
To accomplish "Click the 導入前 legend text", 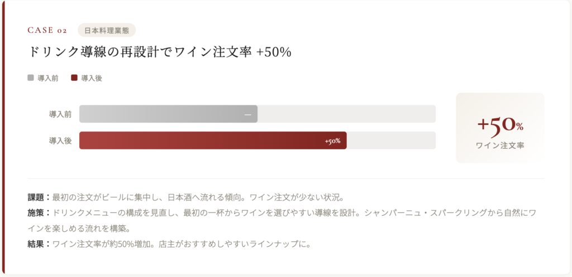I will (48, 79).
